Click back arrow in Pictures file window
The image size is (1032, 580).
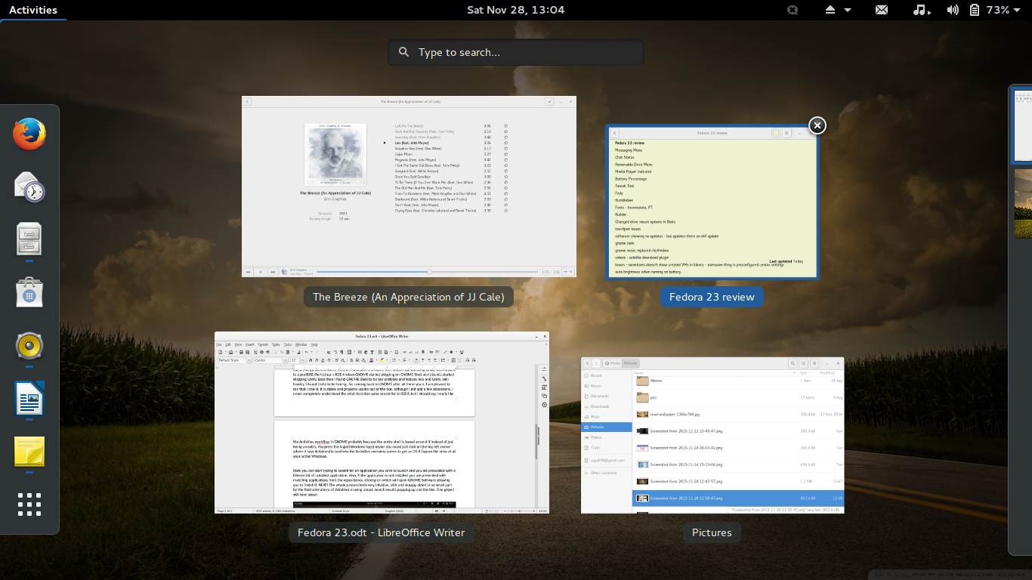[587, 363]
